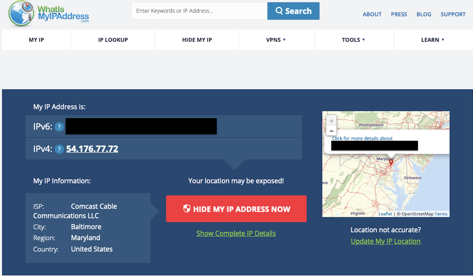
Task: Open the SUPPORT link in header
Action: 453,14
